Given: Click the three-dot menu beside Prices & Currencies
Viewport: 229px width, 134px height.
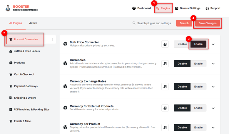Looking at the screenshot, I should pyautogui.click(x=52, y=39).
